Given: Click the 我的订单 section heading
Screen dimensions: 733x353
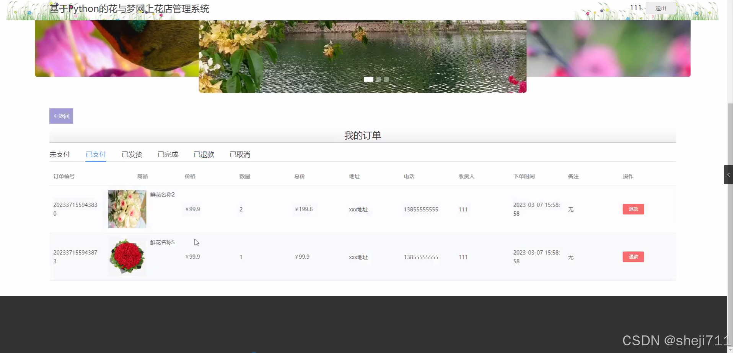Looking at the screenshot, I should (362, 135).
